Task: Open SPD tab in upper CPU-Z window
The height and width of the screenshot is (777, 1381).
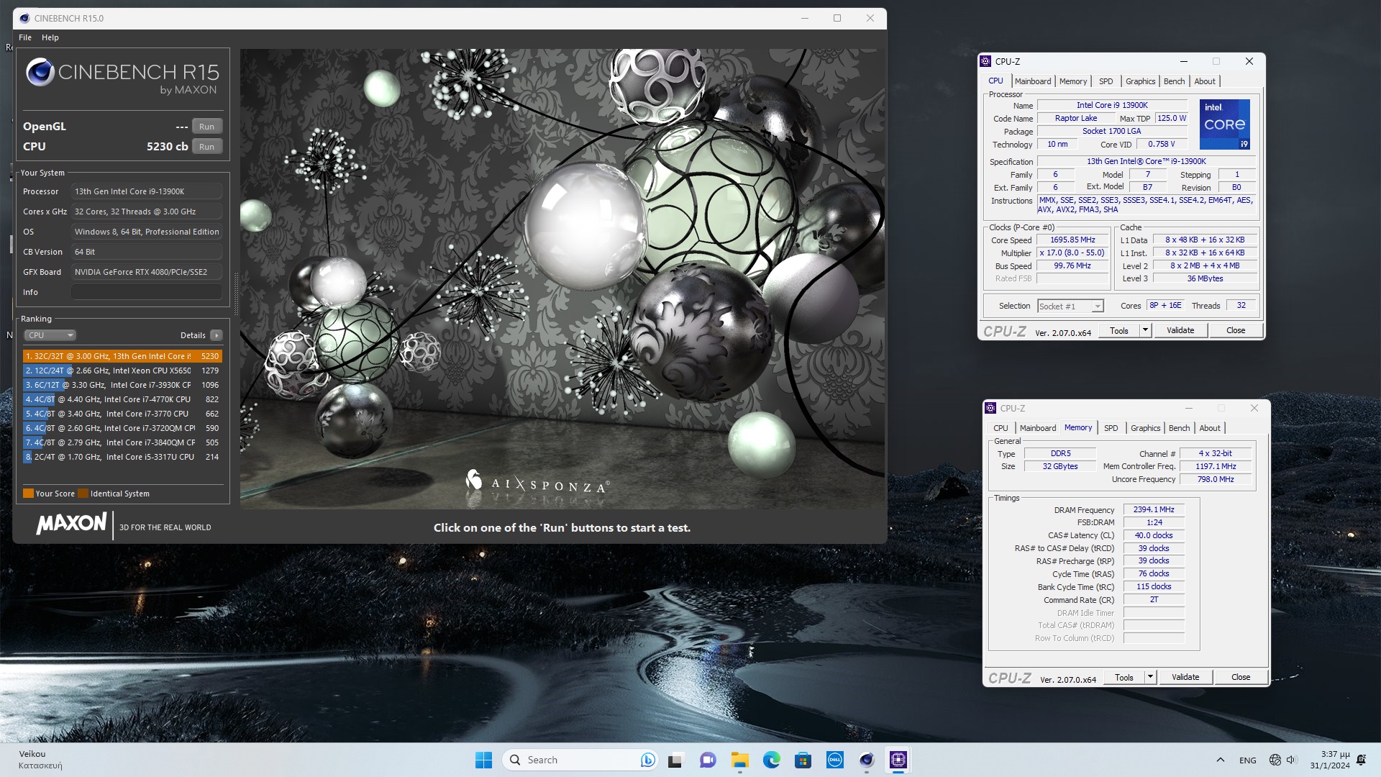Action: coord(1106,81)
